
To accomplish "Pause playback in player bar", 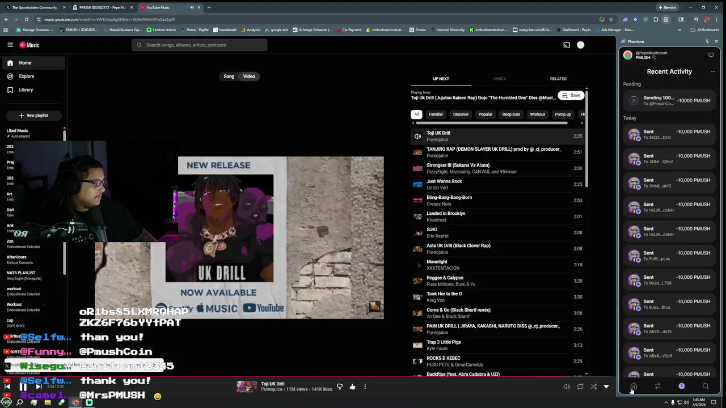I will [23, 386].
